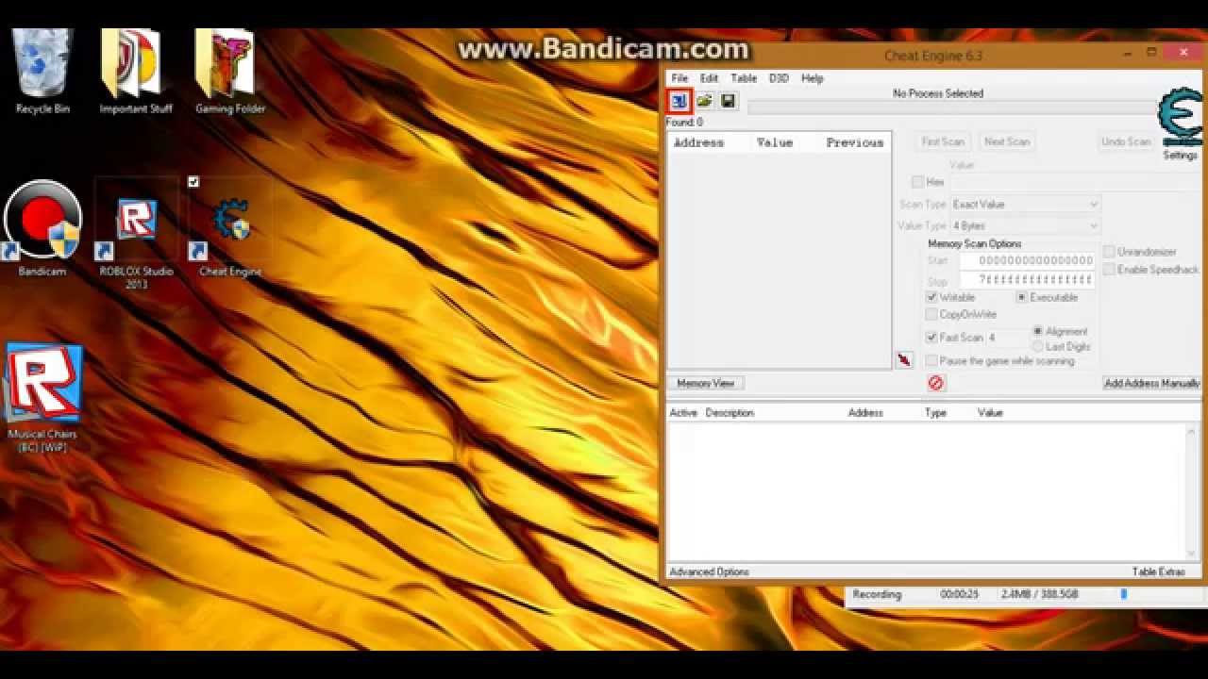The width and height of the screenshot is (1208, 679).
Task: Click Add Address Manually button
Action: click(x=1152, y=383)
